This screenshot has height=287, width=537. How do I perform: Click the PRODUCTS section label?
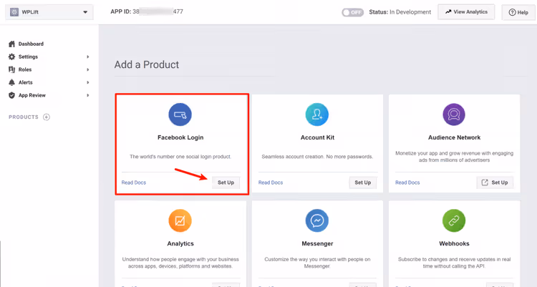(x=24, y=117)
